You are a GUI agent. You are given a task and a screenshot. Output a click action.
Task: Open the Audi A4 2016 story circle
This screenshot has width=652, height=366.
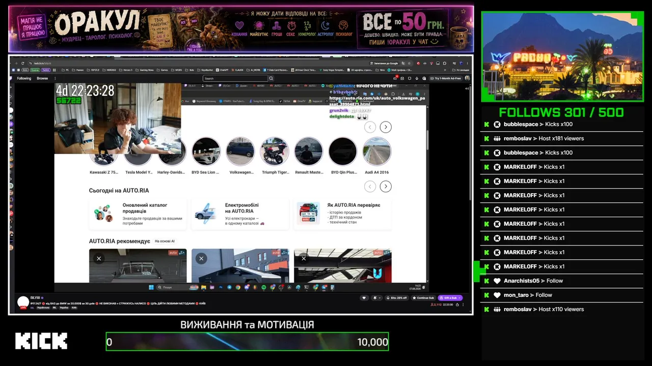(x=377, y=151)
